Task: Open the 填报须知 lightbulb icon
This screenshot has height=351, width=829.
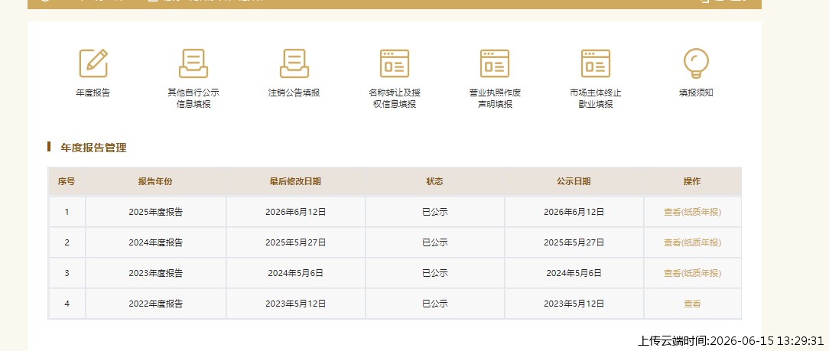Action: (x=696, y=63)
